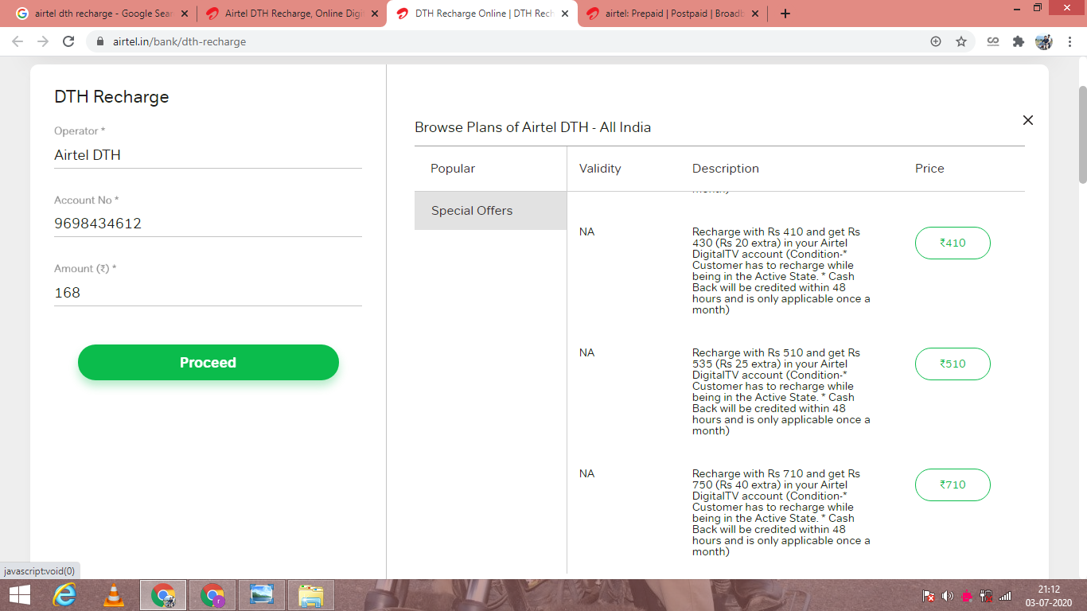The height and width of the screenshot is (611, 1087).
Task: Click the green Proceed button
Action: coord(208,363)
